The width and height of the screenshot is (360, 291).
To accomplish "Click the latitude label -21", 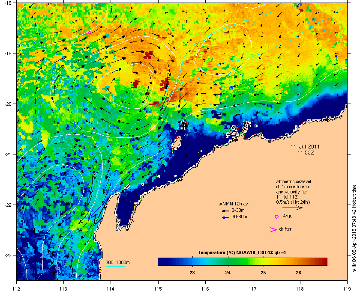I will click(8, 154).
